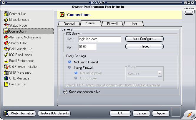
Task: Toggle Keep connection alive checkbox
Action: [65, 92]
